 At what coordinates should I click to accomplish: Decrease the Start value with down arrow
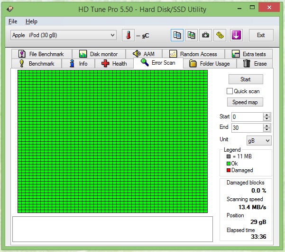pyautogui.click(x=267, y=119)
